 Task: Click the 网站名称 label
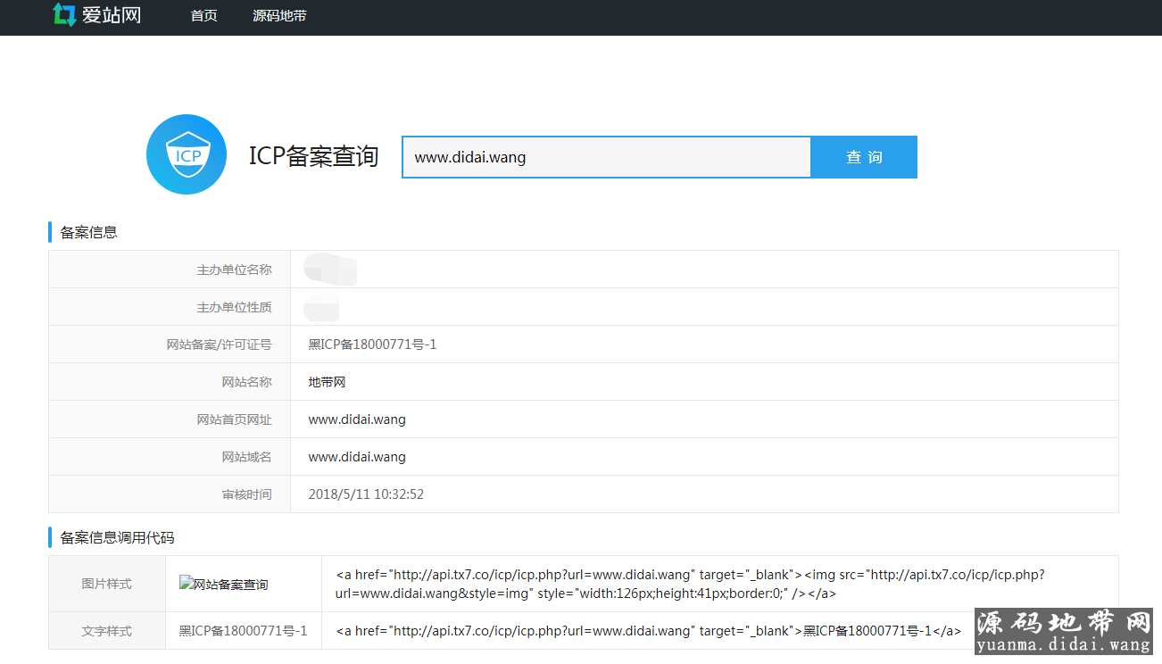click(x=247, y=382)
